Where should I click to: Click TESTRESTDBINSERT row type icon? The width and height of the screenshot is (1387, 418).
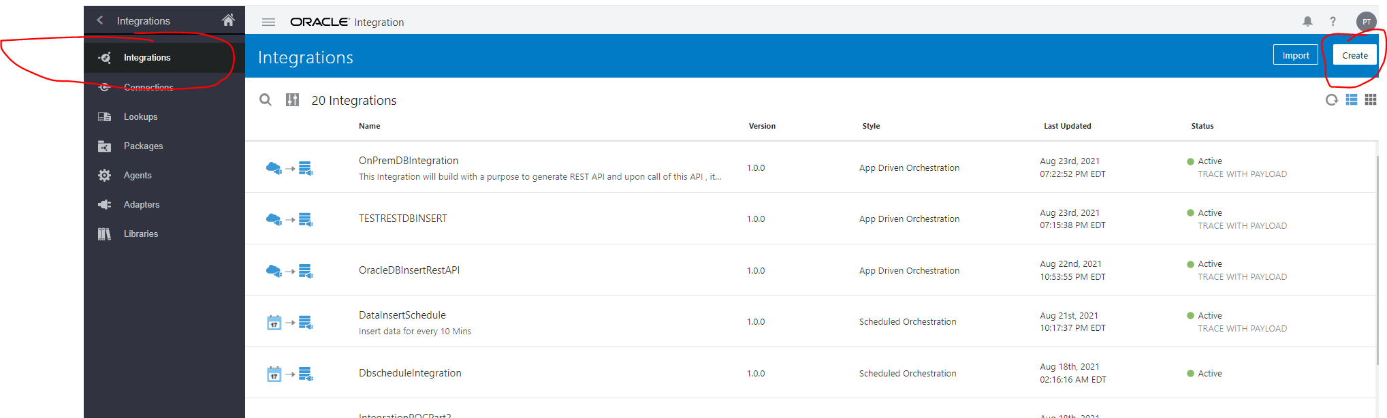pos(289,219)
